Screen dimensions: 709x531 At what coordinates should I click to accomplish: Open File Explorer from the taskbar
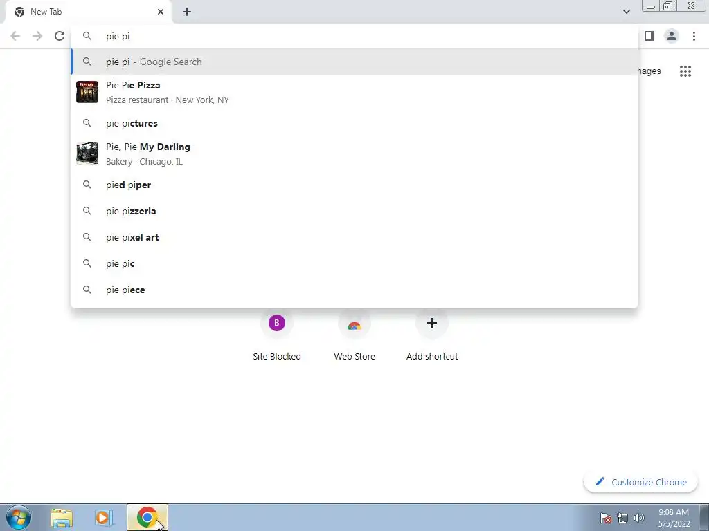62,518
